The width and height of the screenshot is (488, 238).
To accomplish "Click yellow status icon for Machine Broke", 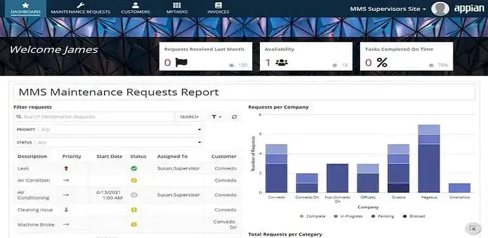I will pos(134,224).
